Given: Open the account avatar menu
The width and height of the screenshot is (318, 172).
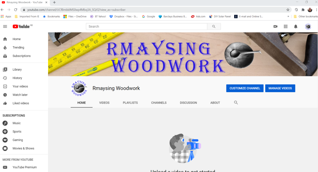Looking at the screenshot, I should [308, 26].
